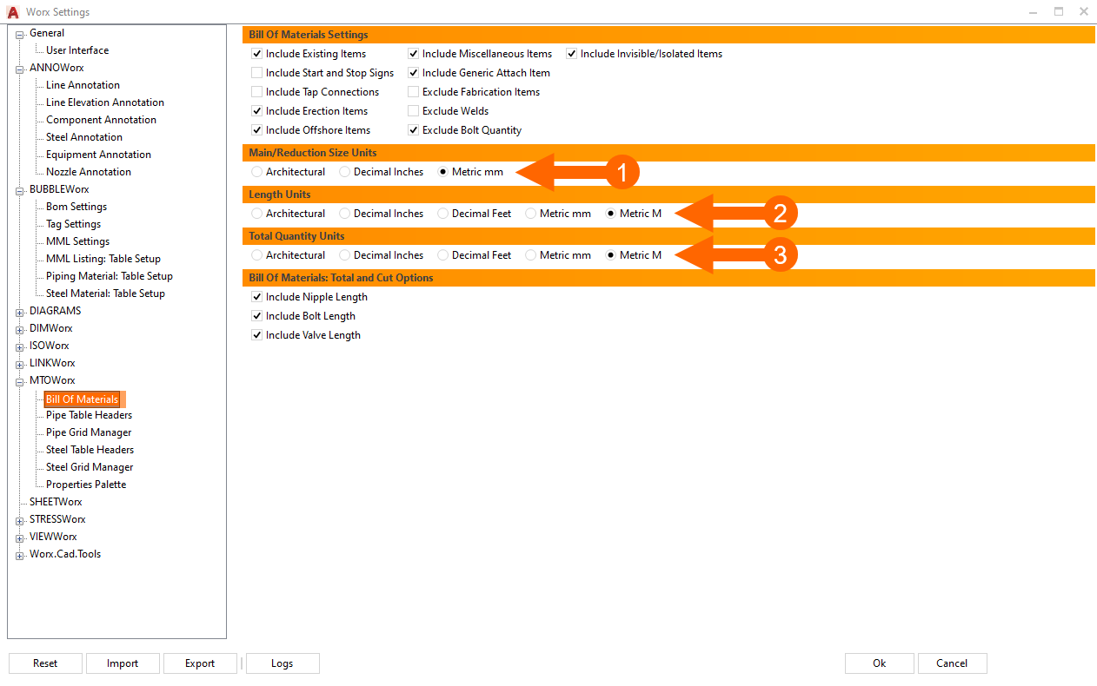Choose Metric M under Length Units

610,214
